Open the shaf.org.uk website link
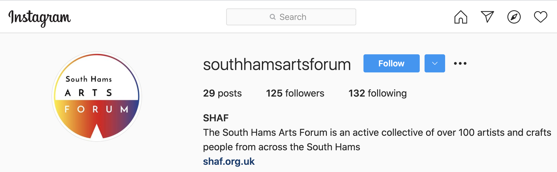Viewport: 557px width, 172px height. (x=229, y=161)
